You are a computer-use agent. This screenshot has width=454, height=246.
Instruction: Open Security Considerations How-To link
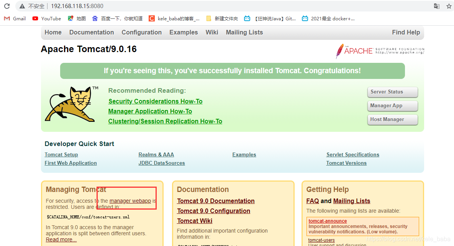click(155, 102)
